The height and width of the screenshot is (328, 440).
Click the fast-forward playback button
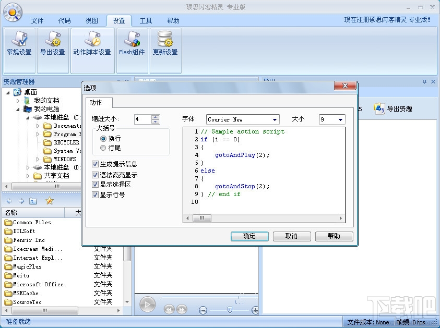pos(182,310)
